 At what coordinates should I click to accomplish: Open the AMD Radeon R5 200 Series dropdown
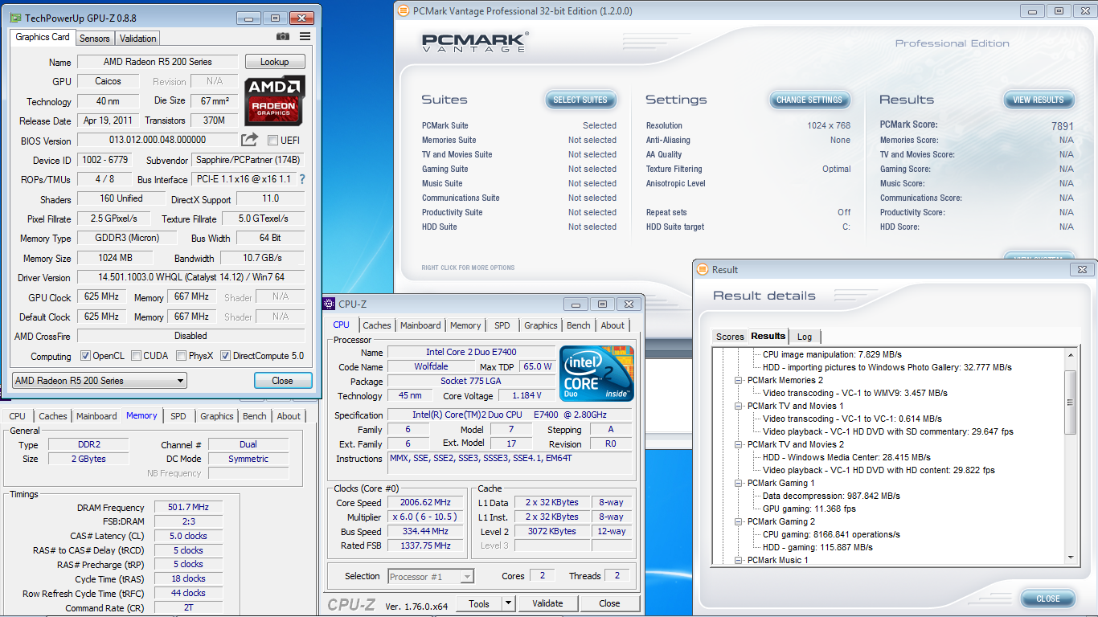tap(100, 381)
